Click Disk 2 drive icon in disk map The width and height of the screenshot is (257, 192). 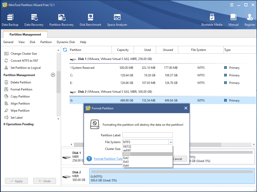pyautogui.click(x=67, y=177)
